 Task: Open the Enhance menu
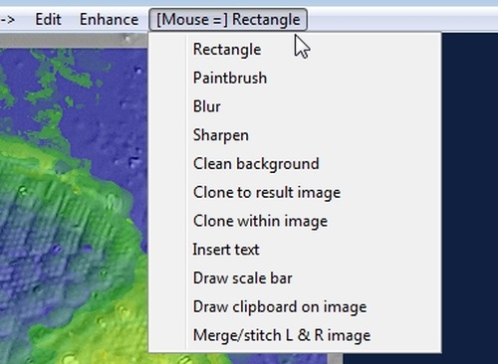point(109,20)
